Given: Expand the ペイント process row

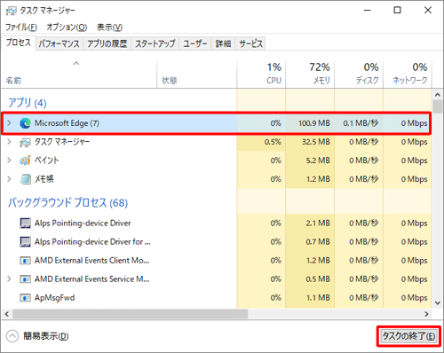Looking at the screenshot, I should coord(9,161).
